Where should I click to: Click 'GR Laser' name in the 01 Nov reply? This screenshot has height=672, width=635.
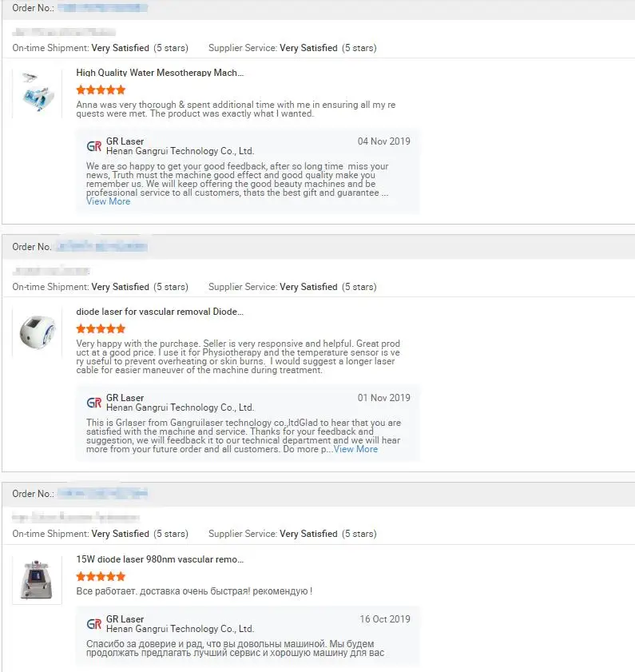[x=125, y=398]
